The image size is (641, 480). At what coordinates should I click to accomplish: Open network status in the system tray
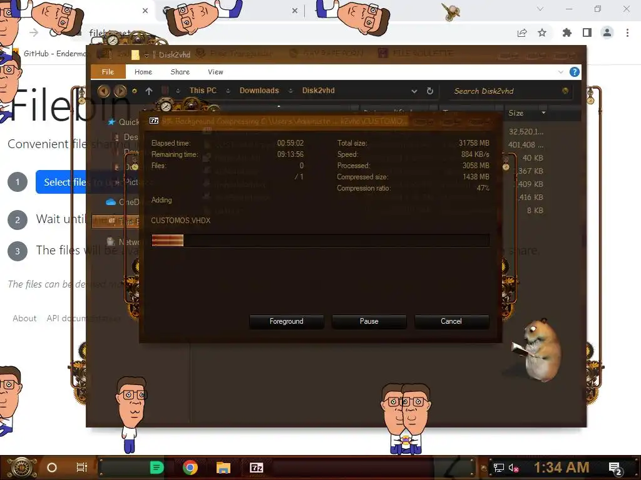(499, 467)
